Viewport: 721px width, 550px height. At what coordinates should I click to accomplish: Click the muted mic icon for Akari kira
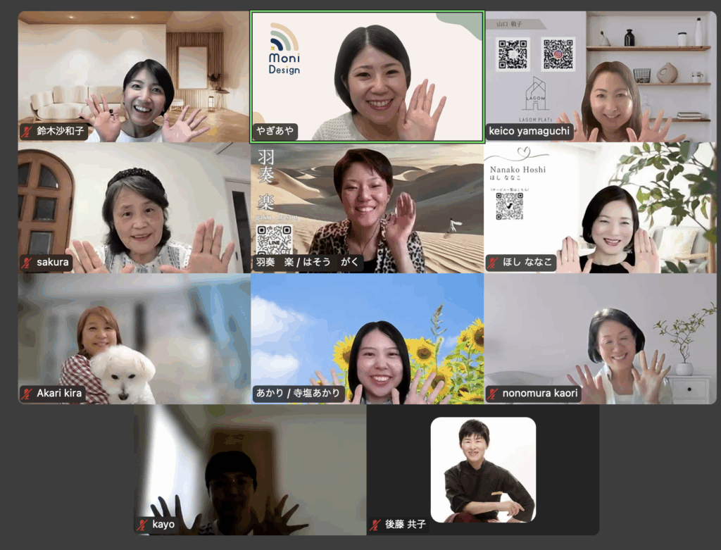pos(27,394)
